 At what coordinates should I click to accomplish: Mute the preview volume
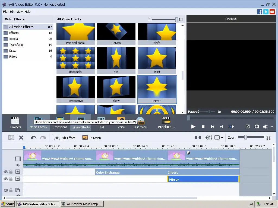tap(266, 127)
